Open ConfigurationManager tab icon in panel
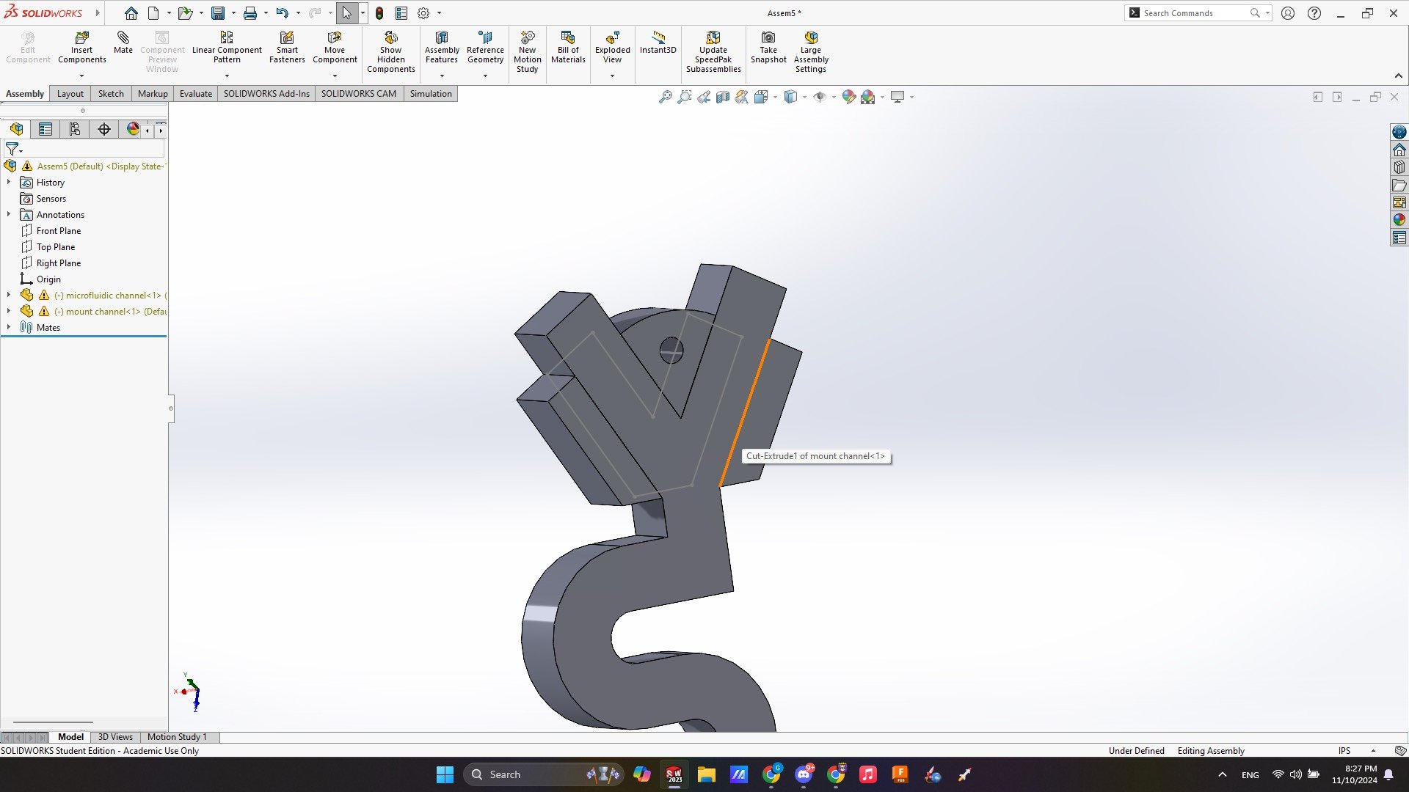 coord(75,130)
